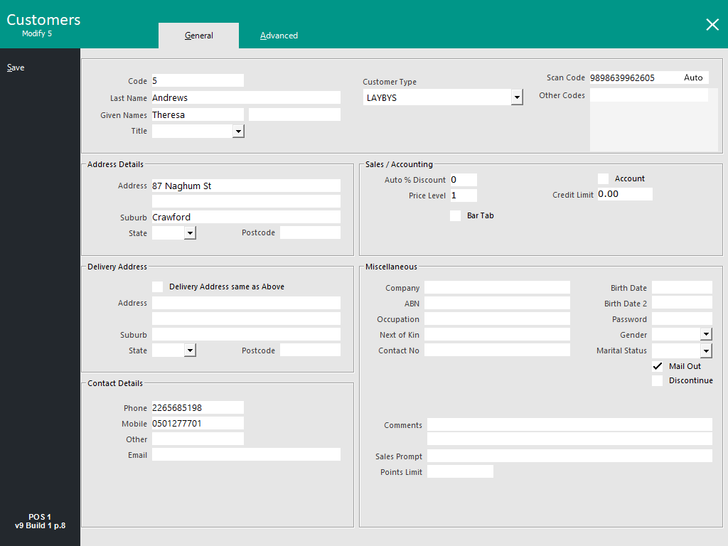Image resolution: width=728 pixels, height=546 pixels.
Task: Click the Credit Limit field showing 0.00
Action: tap(624, 193)
